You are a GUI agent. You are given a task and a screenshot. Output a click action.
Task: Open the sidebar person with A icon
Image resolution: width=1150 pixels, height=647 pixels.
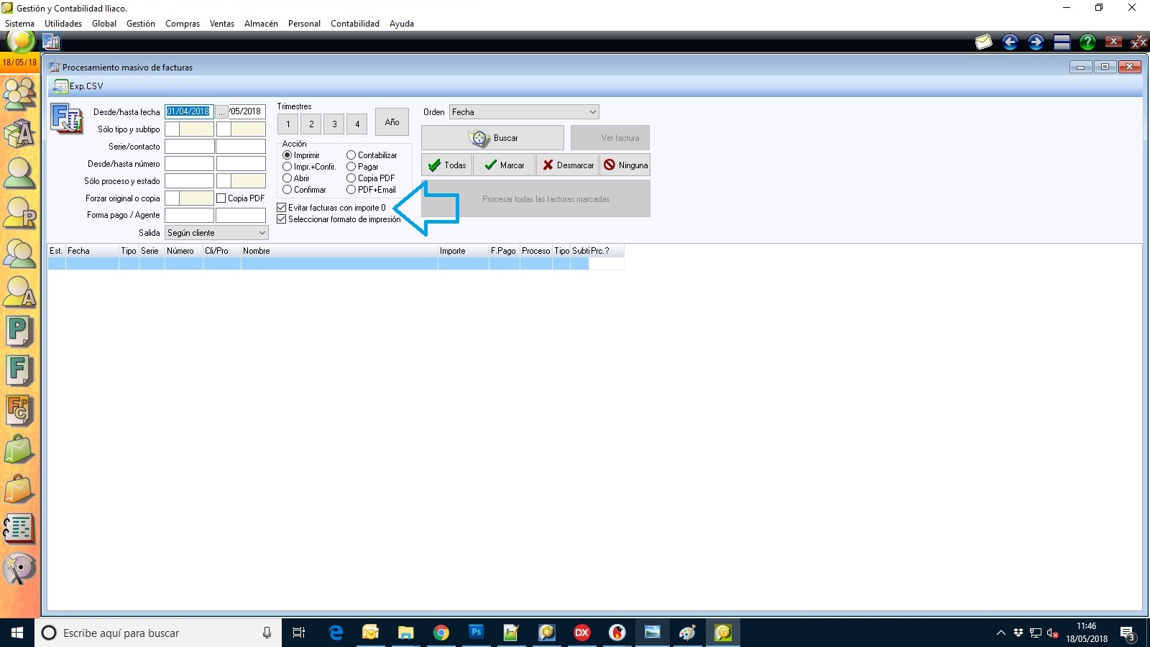tap(19, 293)
